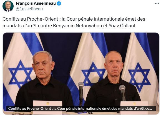This screenshot has width=161, height=115.
Task: Open the François Asselineau display name link
Action: point(36,3)
